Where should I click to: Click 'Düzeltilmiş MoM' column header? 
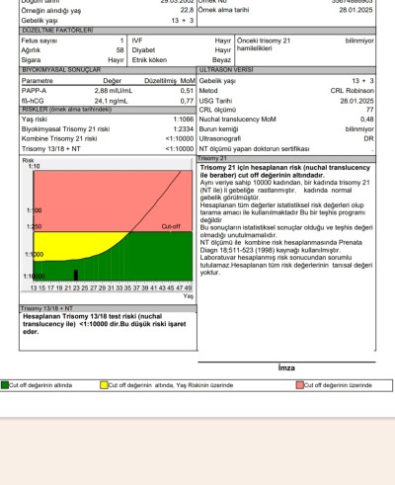pyautogui.click(x=170, y=81)
